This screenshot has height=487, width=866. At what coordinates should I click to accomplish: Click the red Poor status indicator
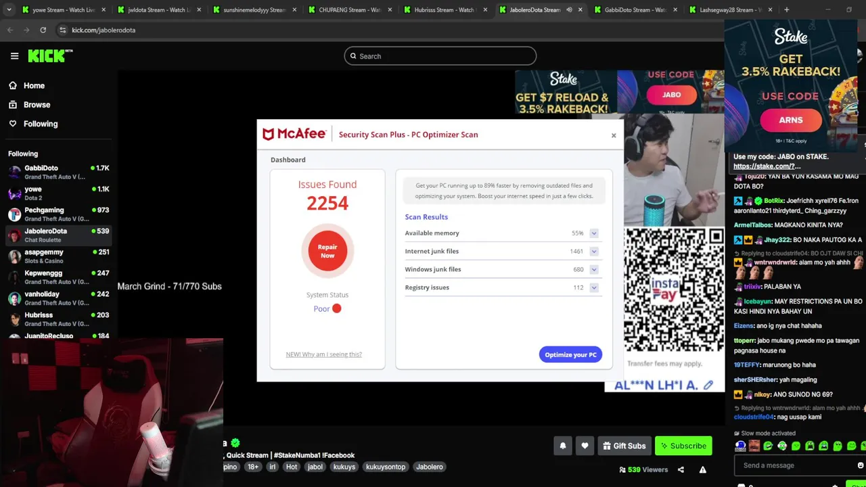click(x=336, y=308)
